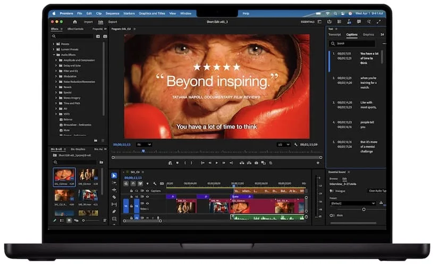Toggle Captions track visibility eye
Image resolution: width=433 pixels, height=265 pixels.
click(x=147, y=191)
